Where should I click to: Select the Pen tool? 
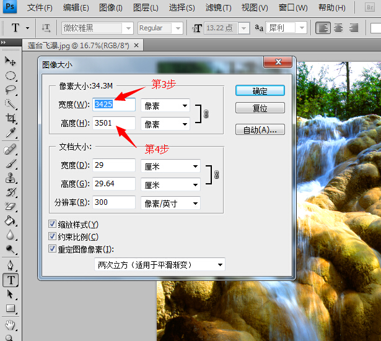11,265
